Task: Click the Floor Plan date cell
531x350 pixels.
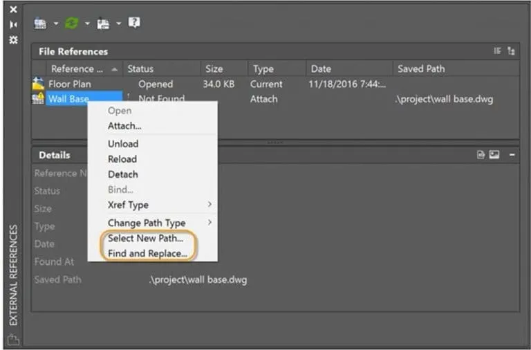Action: (347, 84)
